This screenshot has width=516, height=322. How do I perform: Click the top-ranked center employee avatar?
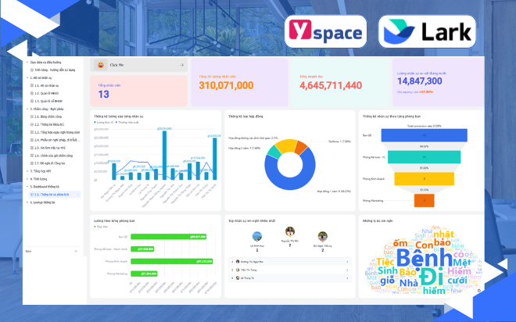[x=290, y=231]
